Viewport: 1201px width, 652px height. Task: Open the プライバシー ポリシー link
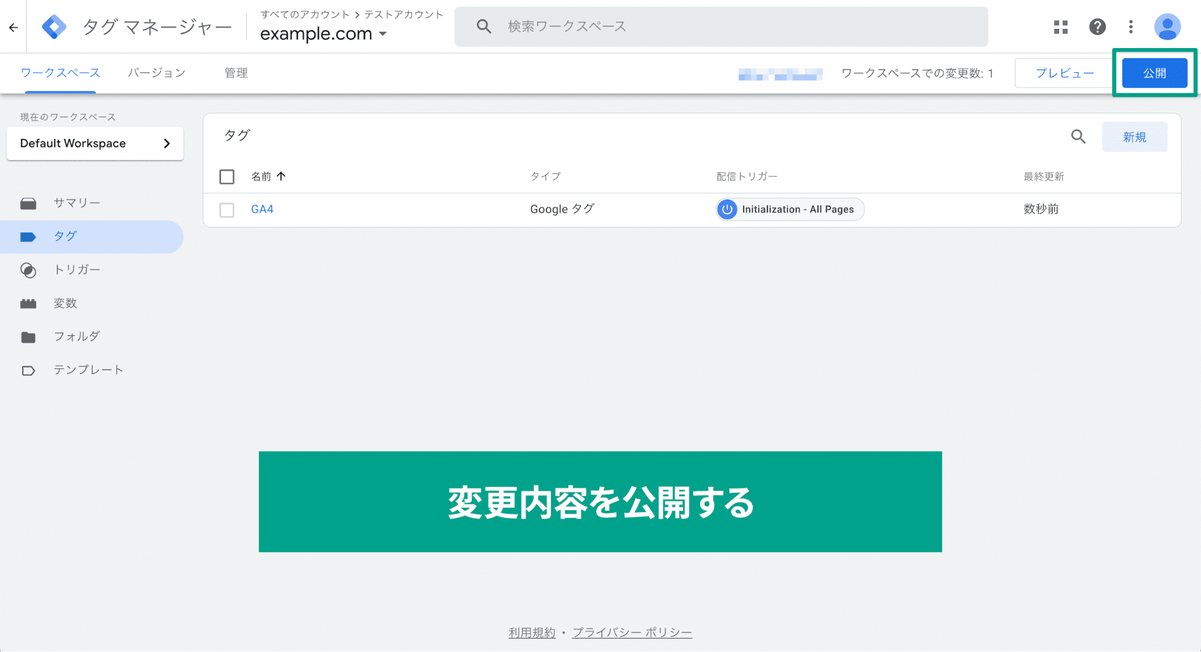(x=632, y=632)
